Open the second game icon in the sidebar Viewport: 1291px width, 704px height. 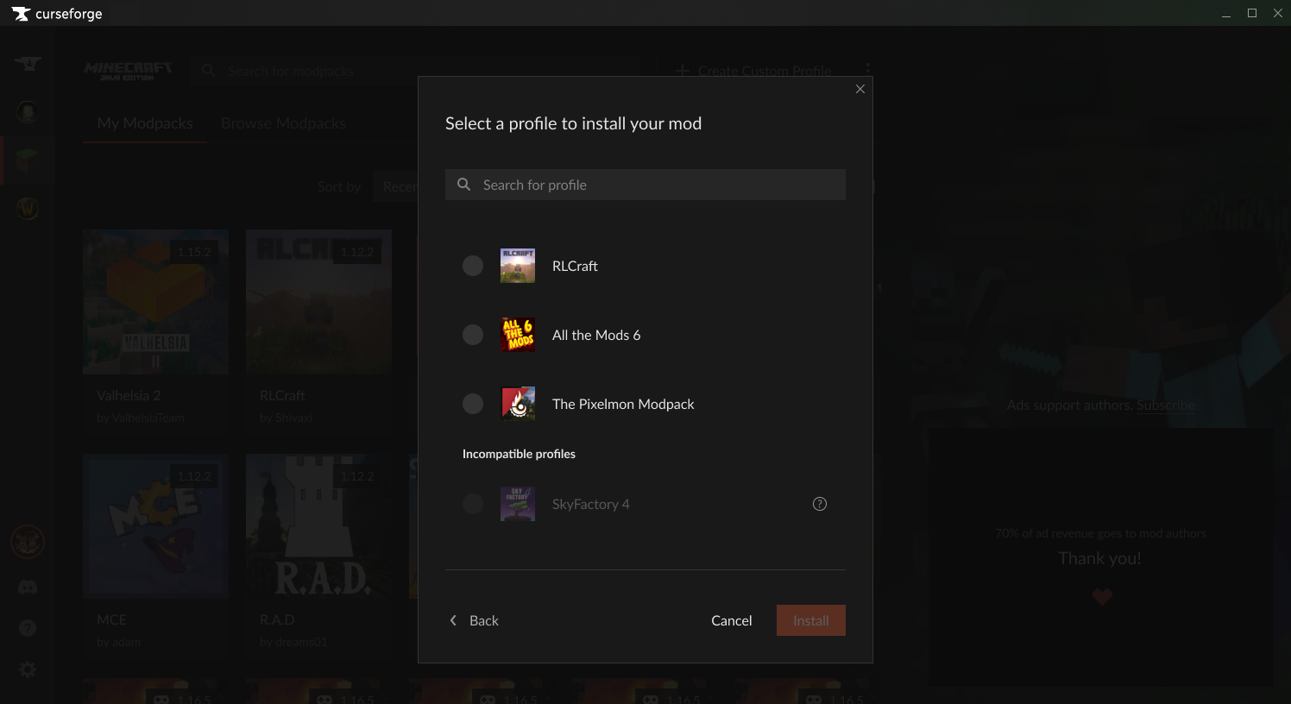coord(28,111)
